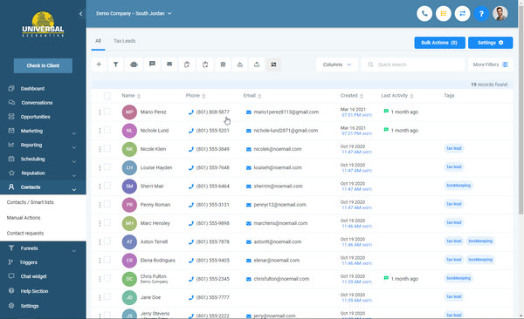Expand the Funnels menu chevron

pyautogui.click(x=74, y=251)
